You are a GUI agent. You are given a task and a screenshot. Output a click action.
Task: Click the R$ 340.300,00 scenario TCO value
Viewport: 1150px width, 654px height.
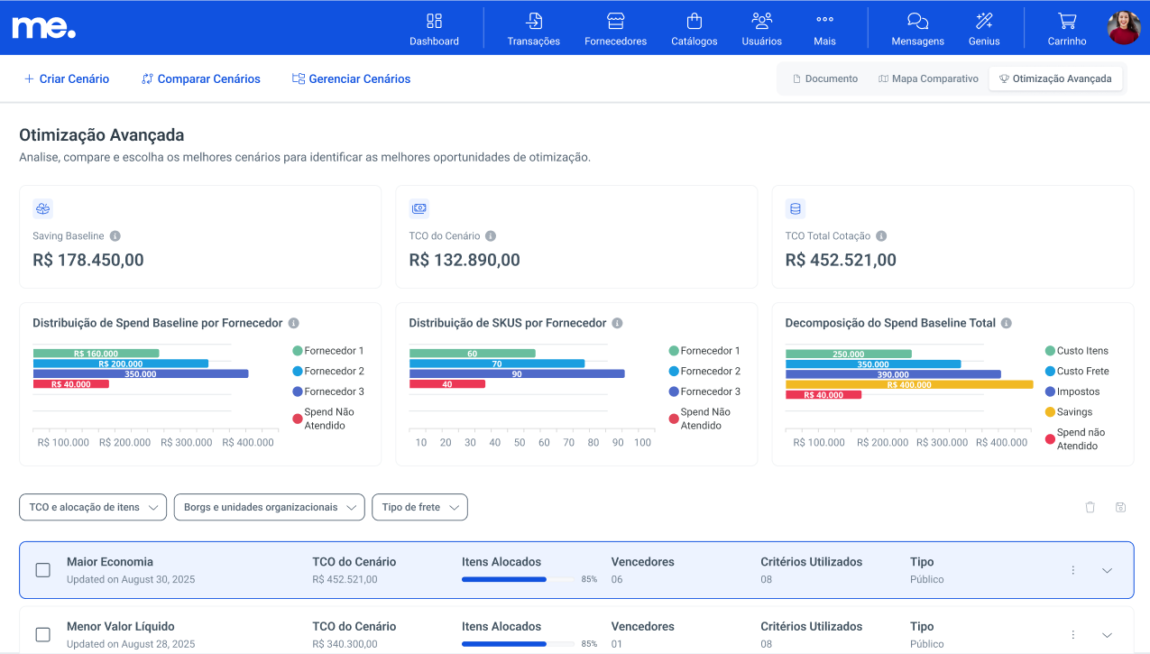pyautogui.click(x=345, y=645)
